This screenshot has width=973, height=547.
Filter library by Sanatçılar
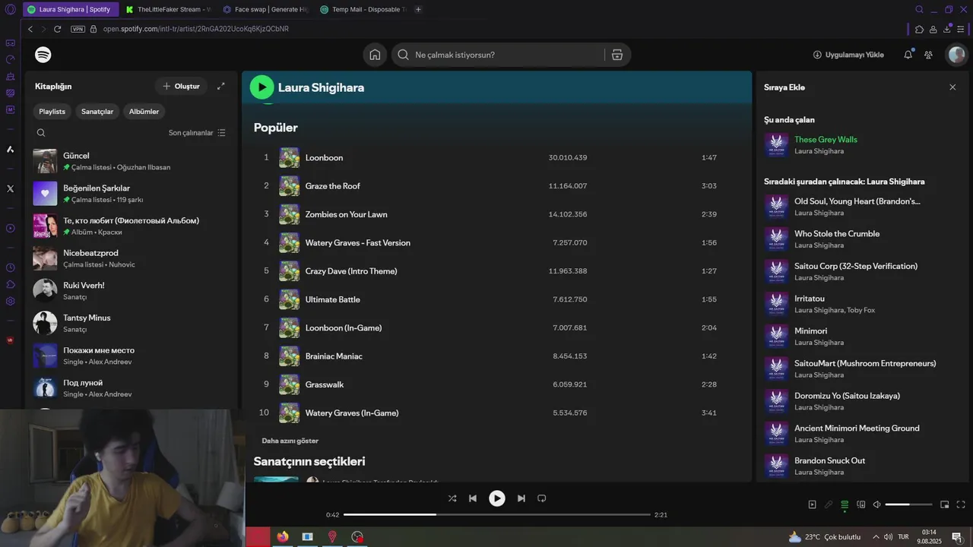tap(97, 111)
